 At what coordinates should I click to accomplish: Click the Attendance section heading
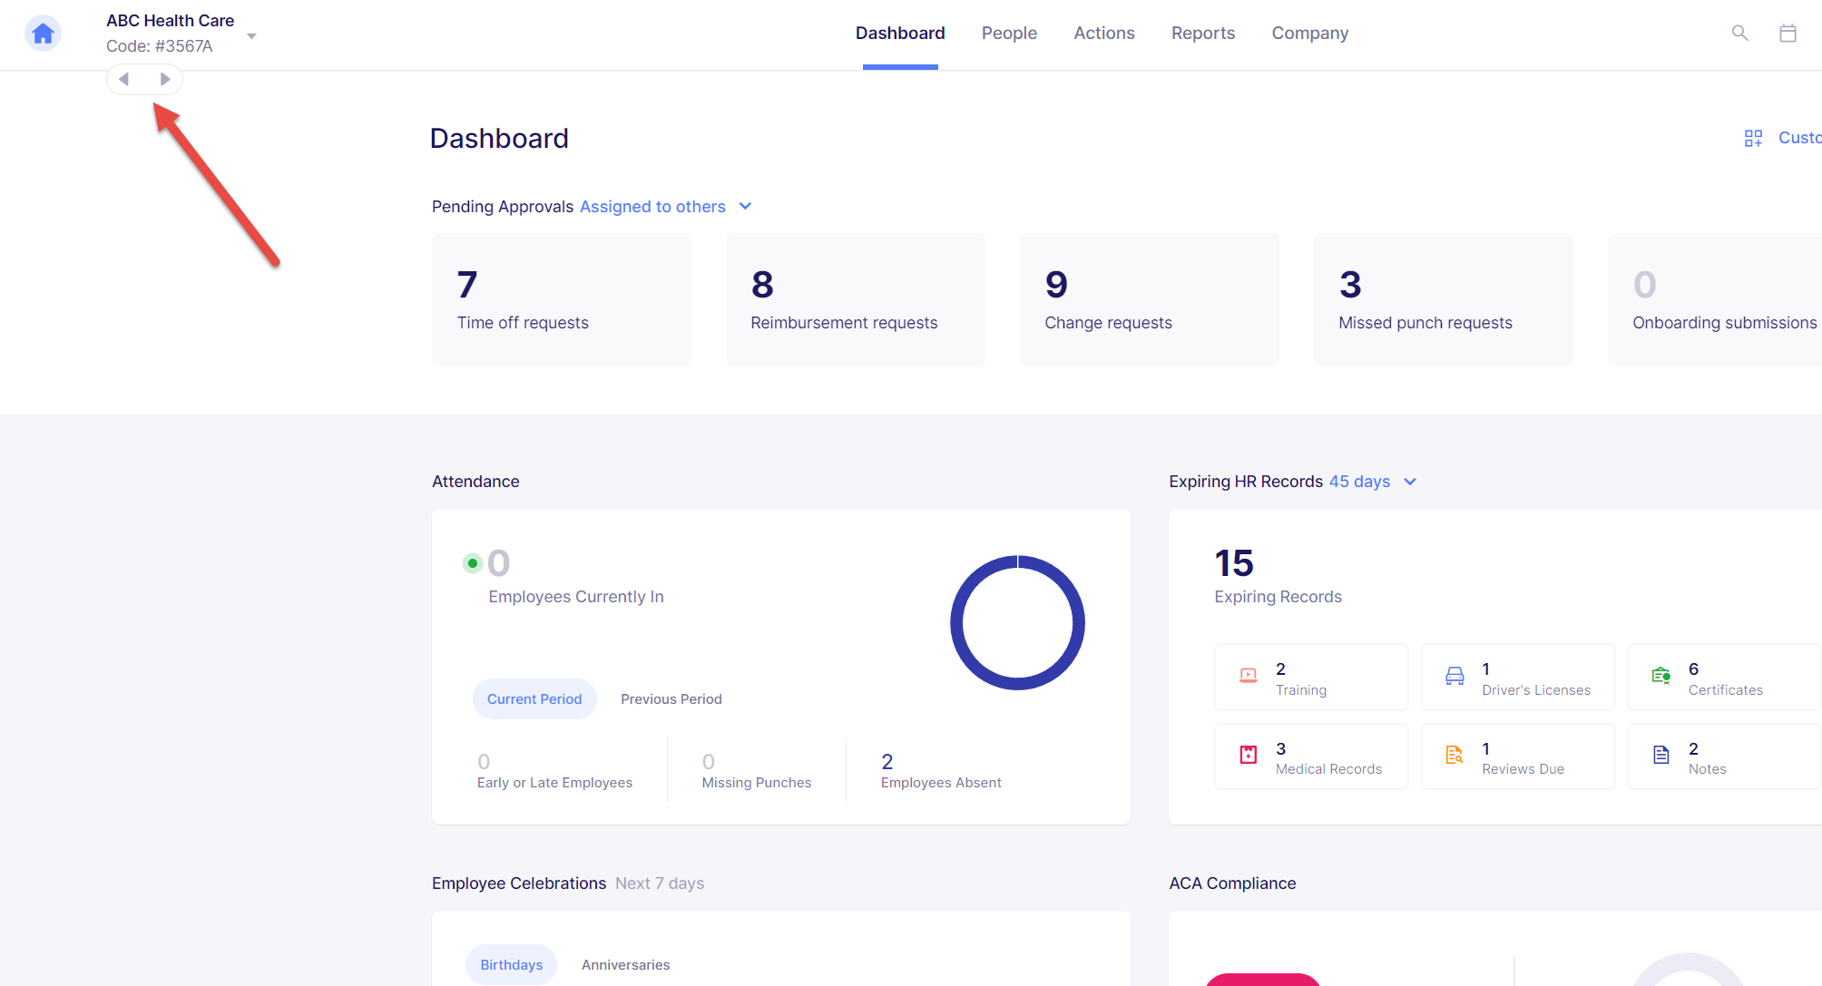[475, 482]
